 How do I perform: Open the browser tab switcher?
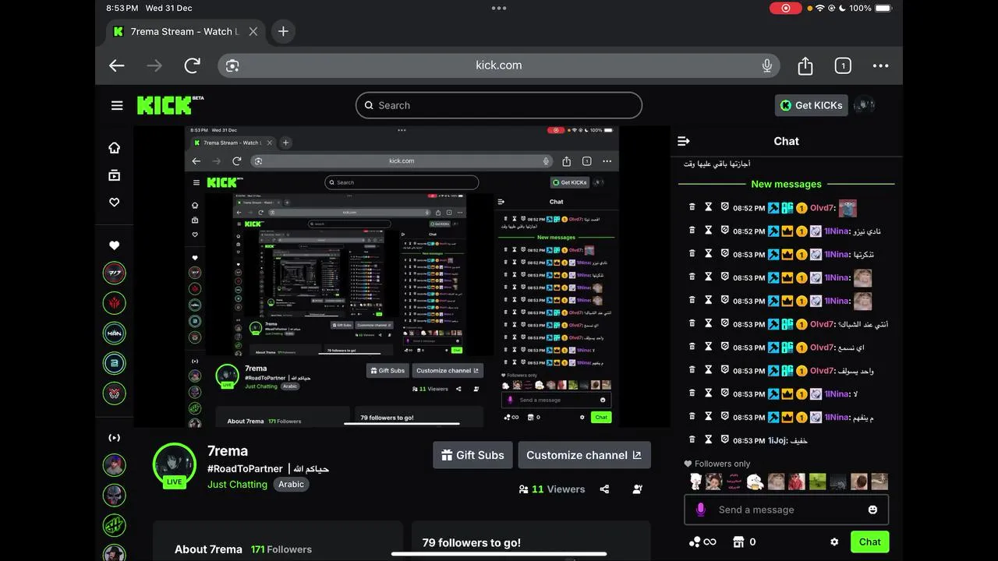point(843,65)
